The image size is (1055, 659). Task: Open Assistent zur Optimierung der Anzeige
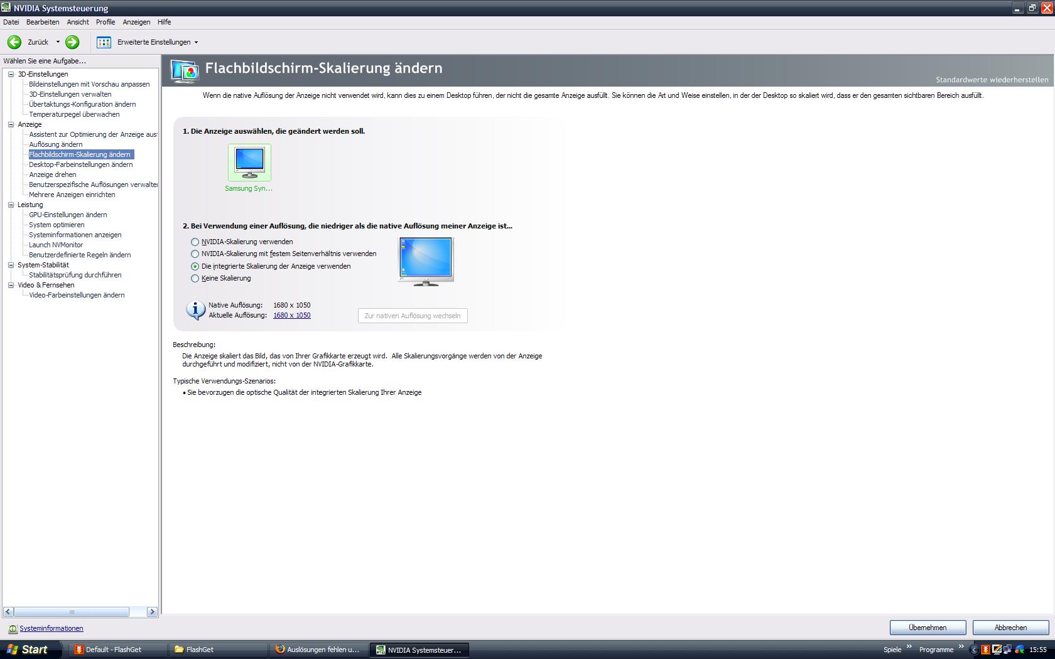[93, 134]
